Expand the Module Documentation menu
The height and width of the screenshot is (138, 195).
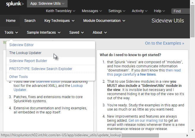tap(104, 21)
